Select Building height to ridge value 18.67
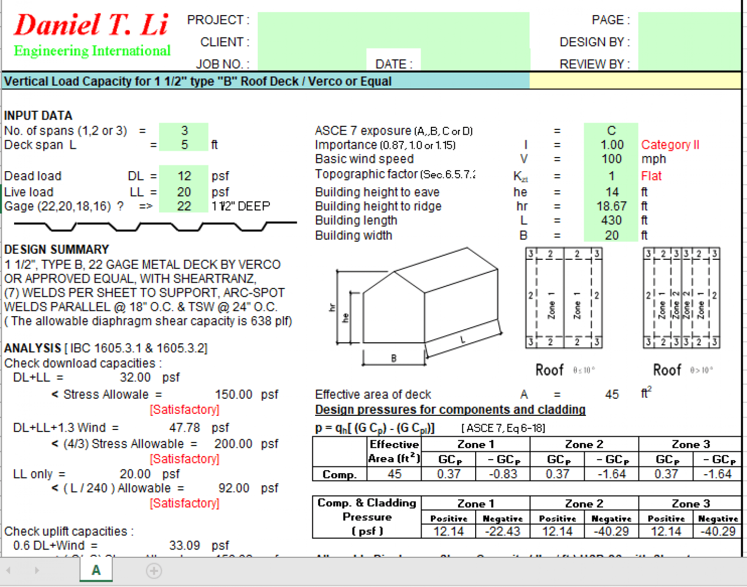Image resolution: width=747 pixels, height=587 pixels. (611, 206)
